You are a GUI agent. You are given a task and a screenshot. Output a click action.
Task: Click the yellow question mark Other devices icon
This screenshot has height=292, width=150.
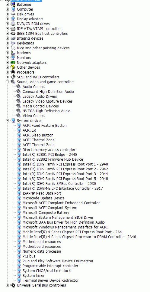pos(13,67)
